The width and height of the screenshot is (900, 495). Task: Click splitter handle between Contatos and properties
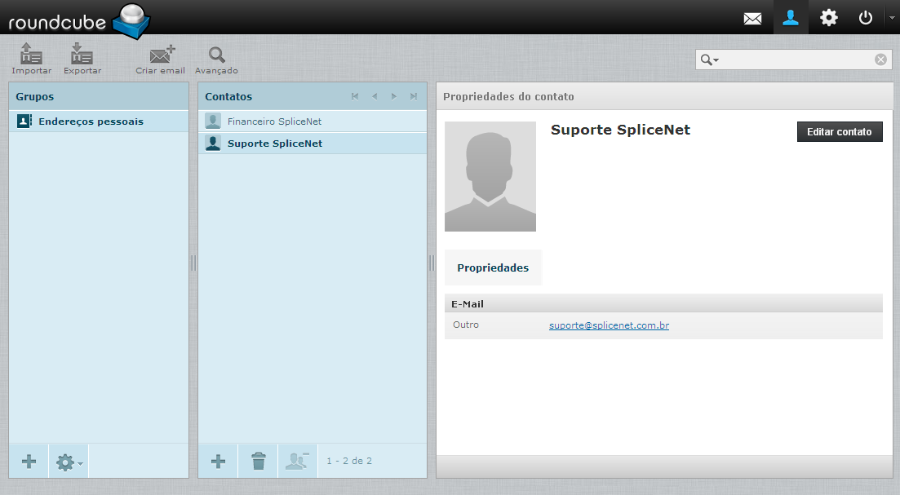click(x=432, y=263)
